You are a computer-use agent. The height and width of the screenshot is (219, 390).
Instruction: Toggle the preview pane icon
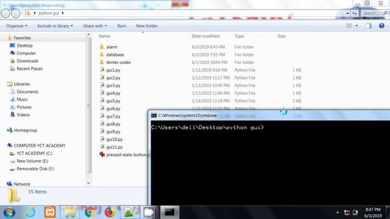pos(369,26)
